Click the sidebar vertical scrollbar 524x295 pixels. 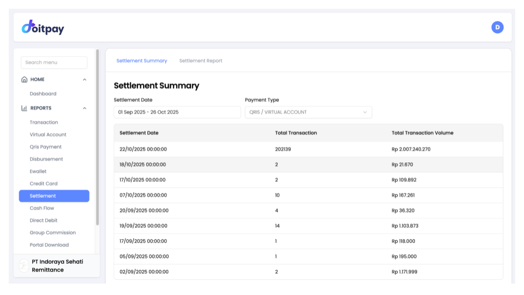pyautogui.click(x=98, y=137)
